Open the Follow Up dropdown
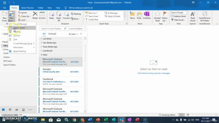 [165, 16]
